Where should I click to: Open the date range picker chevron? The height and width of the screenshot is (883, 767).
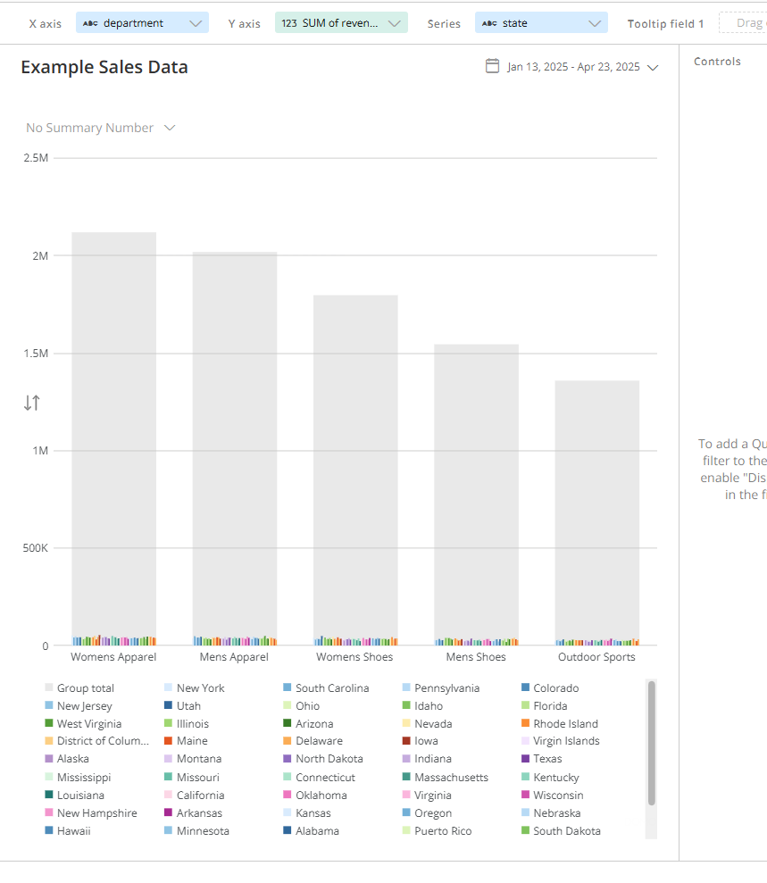[x=653, y=67]
